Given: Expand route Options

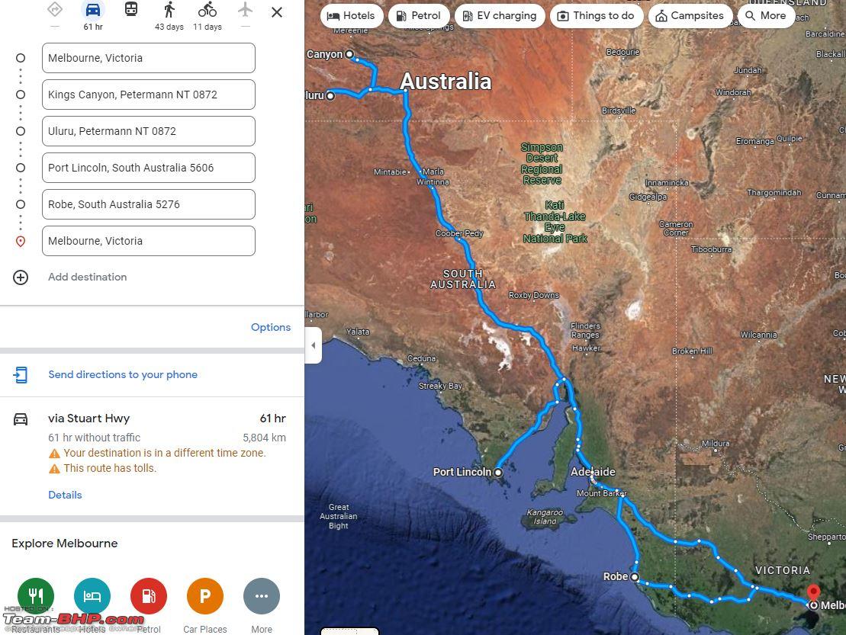Looking at the screenshot, I should pyautogui.click(x=271, y=327).
